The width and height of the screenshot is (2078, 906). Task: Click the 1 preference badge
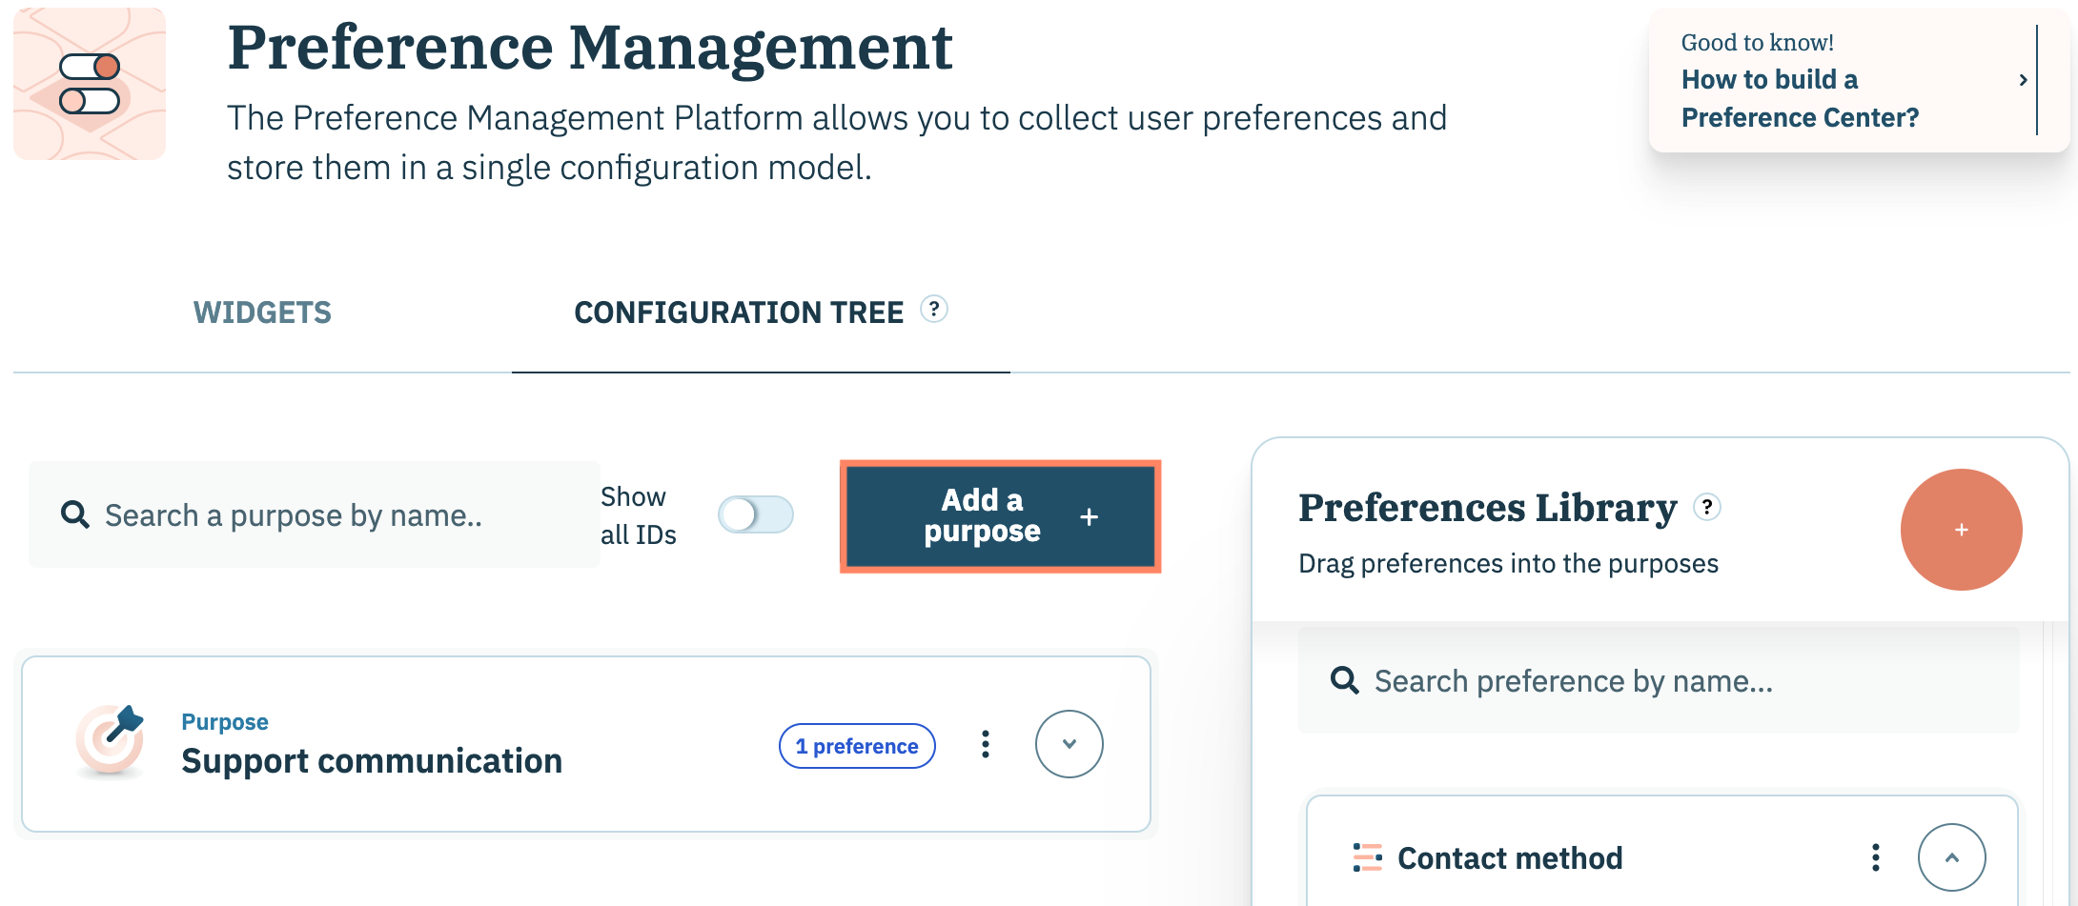857,746
